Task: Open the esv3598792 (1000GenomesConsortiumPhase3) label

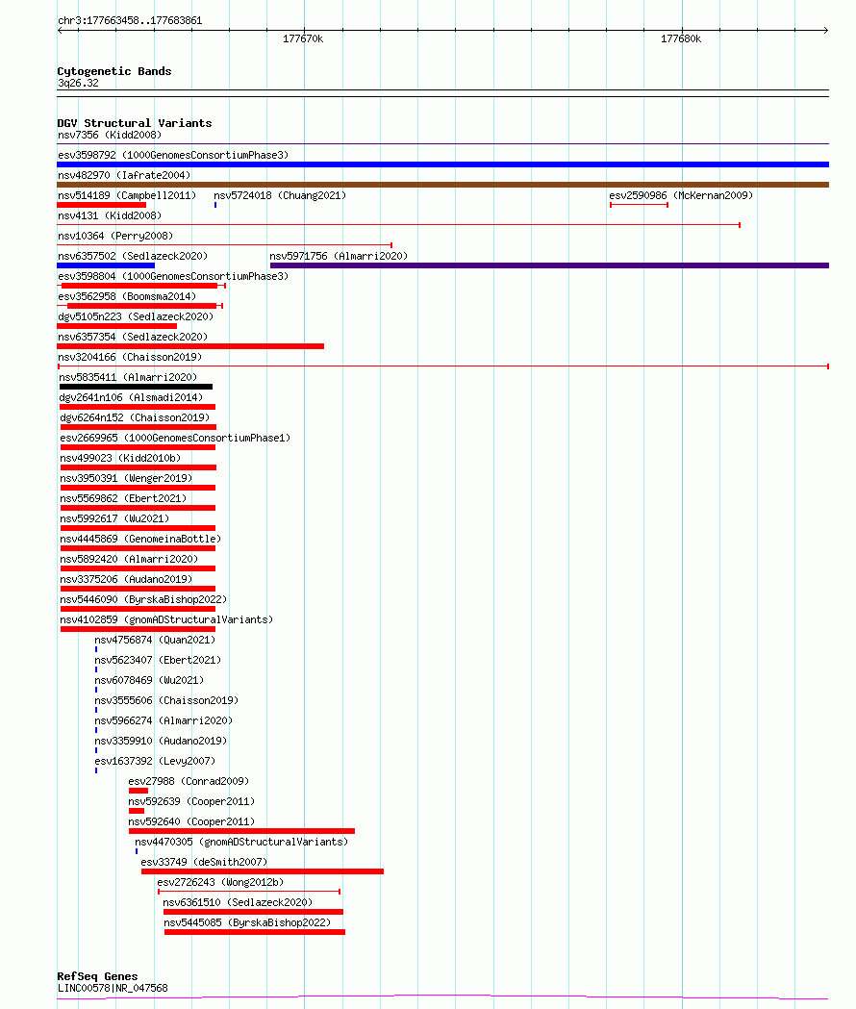Action: click(173, 155)
